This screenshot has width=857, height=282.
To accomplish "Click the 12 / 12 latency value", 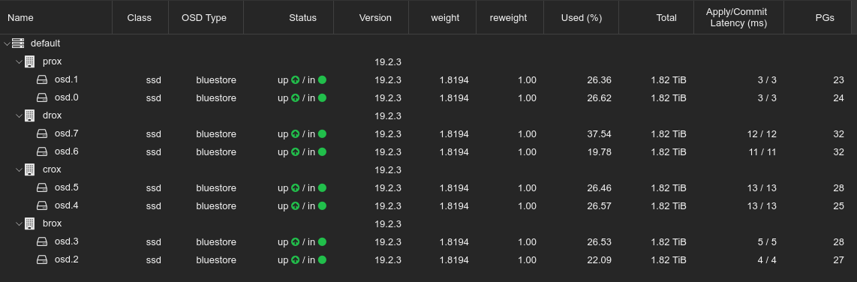I will pos(762,134).
